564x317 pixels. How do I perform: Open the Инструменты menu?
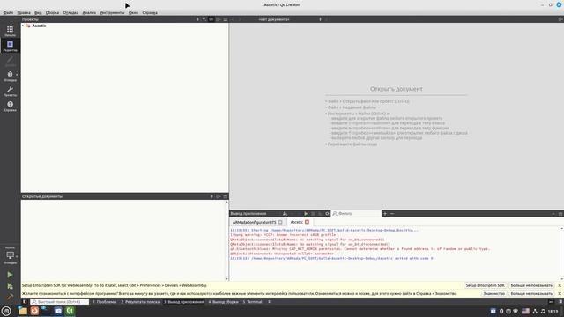tap(112, 12)
